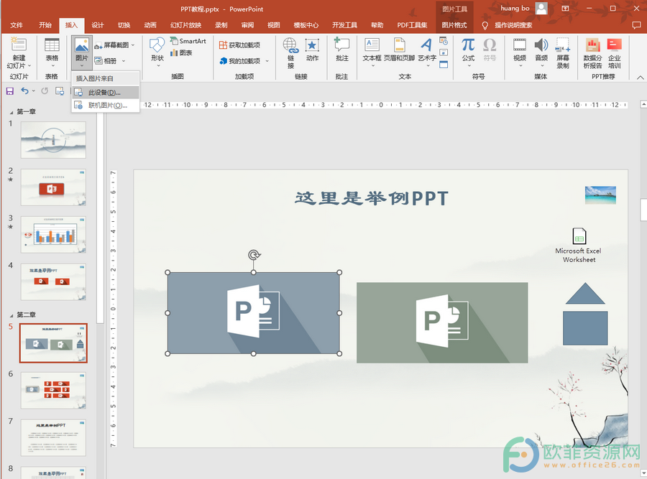
Task: Collapse the ribbon with the chevron
Action: coord(640,77)
